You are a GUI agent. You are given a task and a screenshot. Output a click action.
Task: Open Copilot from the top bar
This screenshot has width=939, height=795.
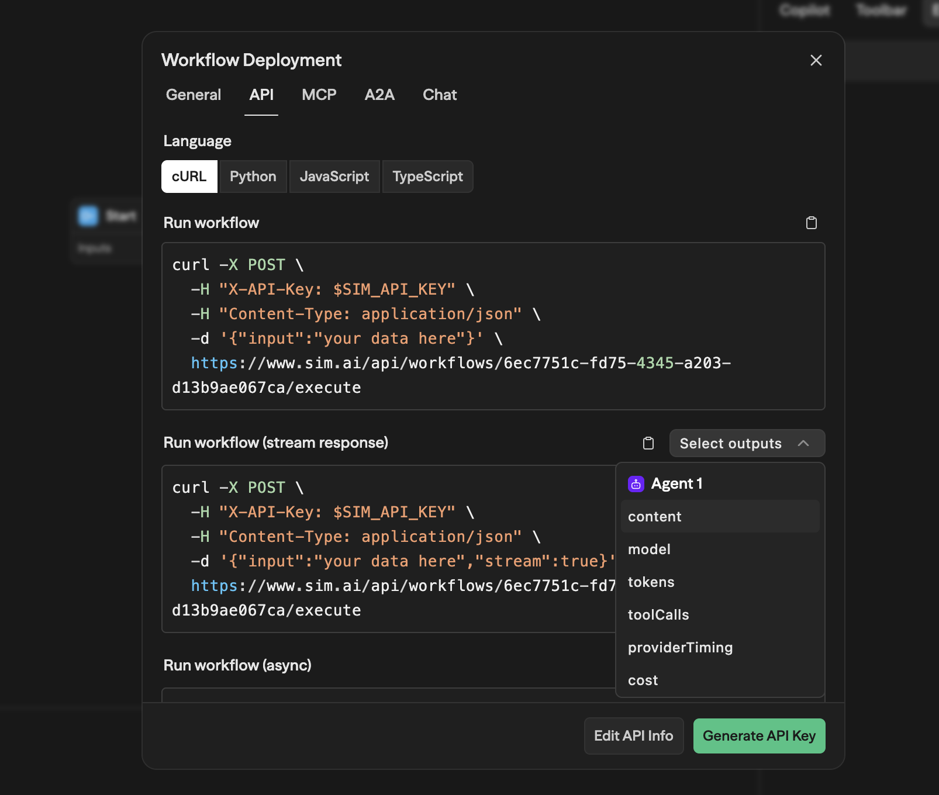click(x=804, y=11)
